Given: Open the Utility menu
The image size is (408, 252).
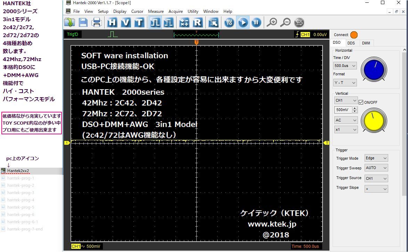Looking at the screenshot, I should 193,11.
